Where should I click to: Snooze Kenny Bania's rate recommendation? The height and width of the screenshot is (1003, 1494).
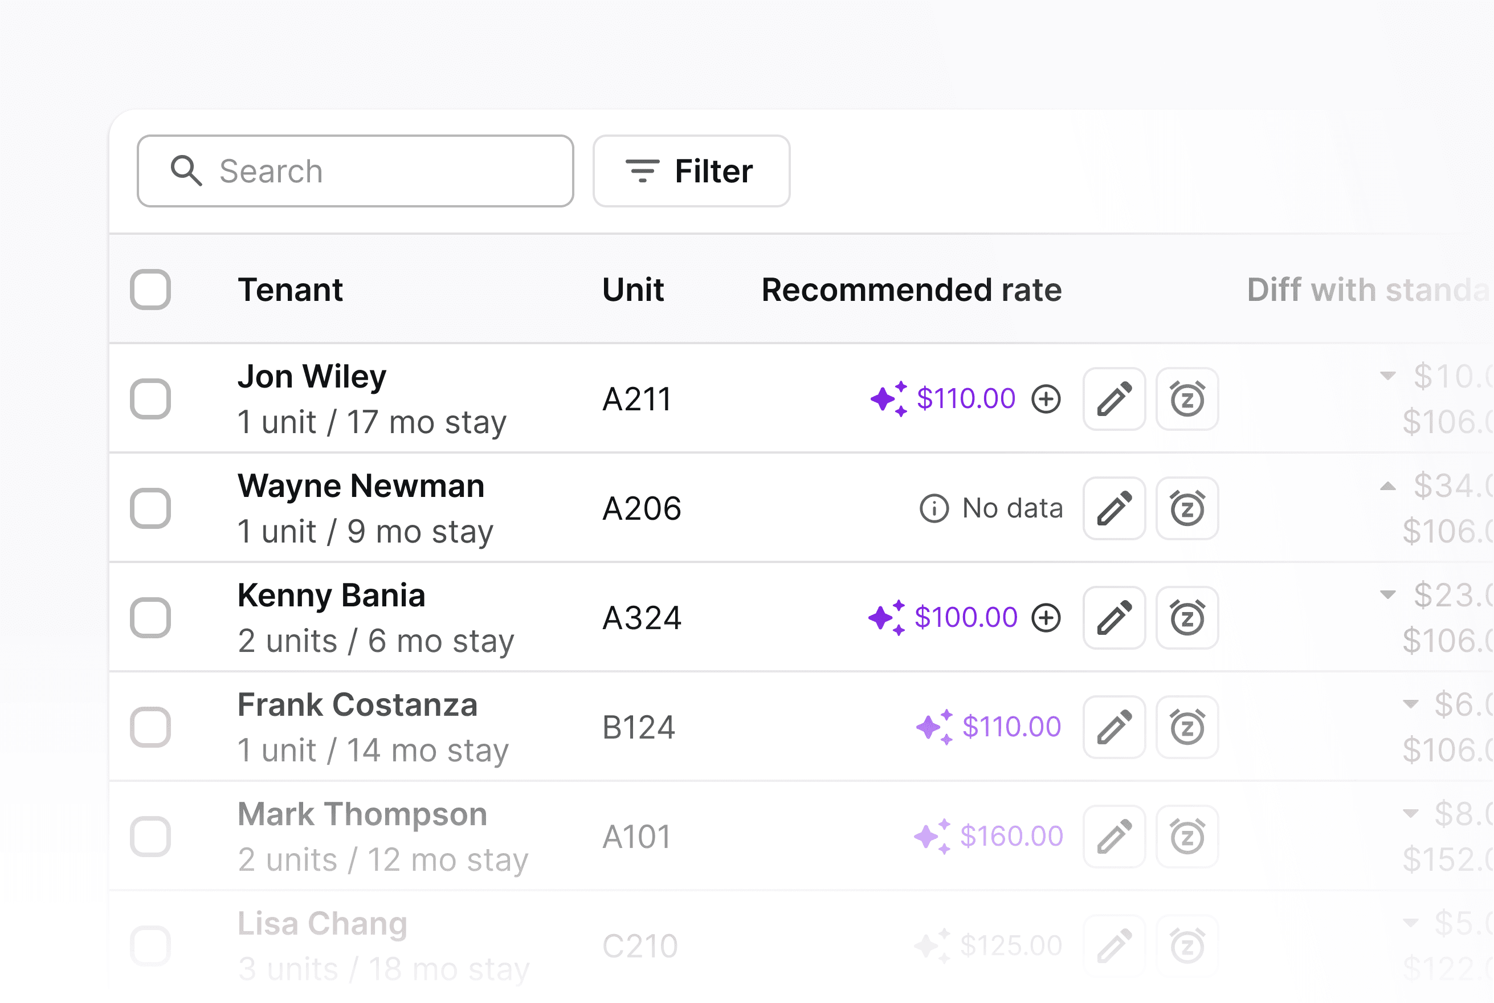pyautogui.click(x=1187, y=618)
